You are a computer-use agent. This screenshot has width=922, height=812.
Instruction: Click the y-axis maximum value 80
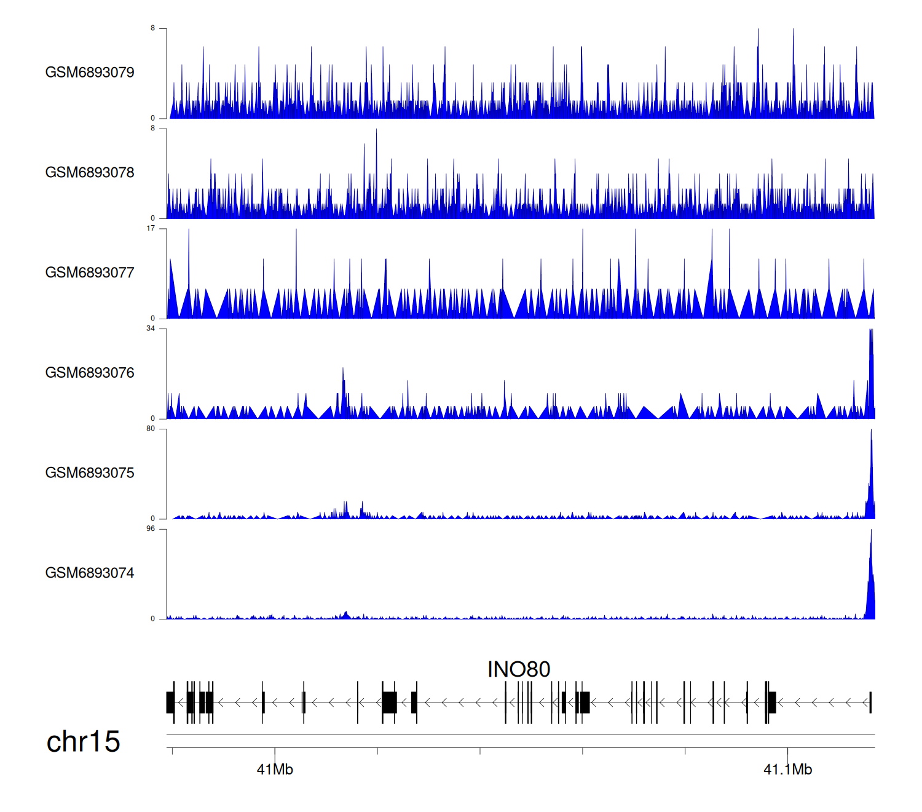click(x=151, y=429)
